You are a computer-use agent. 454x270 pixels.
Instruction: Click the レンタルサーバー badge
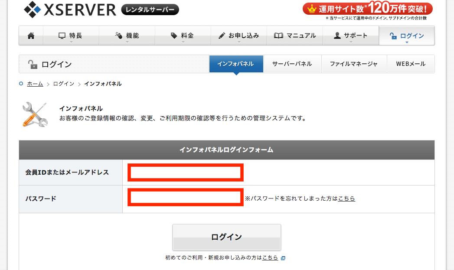[150, 9]
